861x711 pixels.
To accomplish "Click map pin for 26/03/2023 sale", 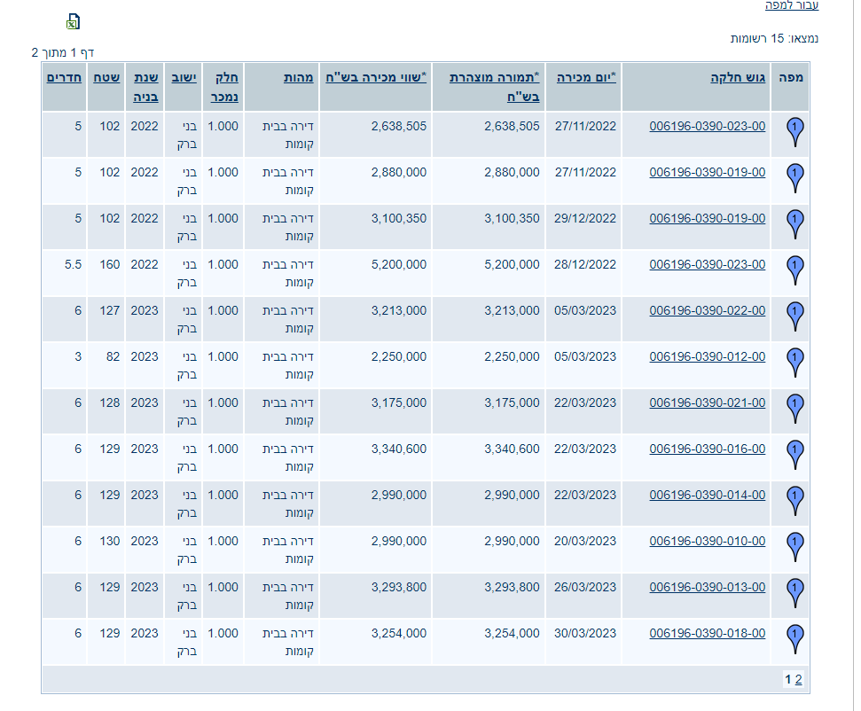I will tap(795, 593).
